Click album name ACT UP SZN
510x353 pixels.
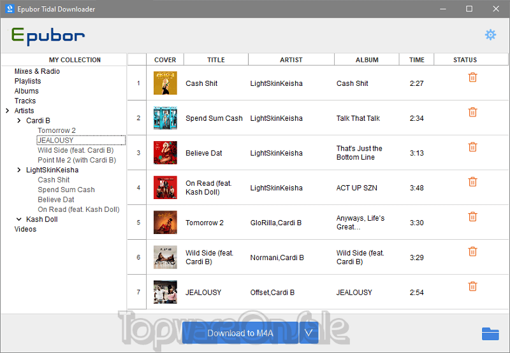click(x=357, y=188)
